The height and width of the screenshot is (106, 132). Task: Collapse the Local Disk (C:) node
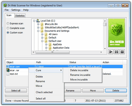click(34, 21)
